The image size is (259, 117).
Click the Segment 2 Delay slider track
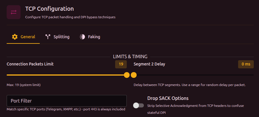pos(194,75)
